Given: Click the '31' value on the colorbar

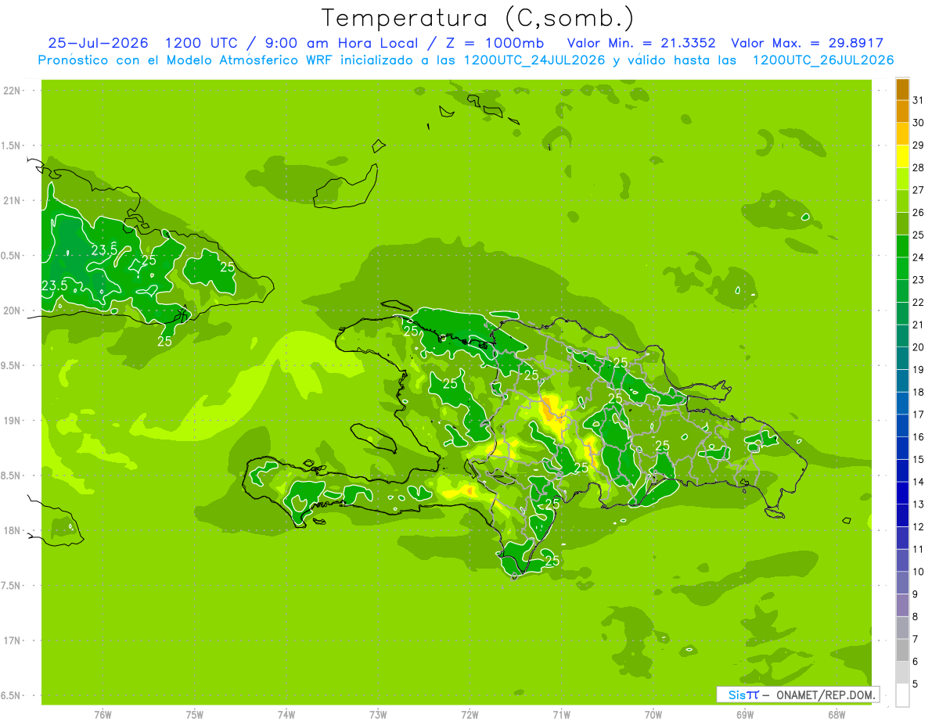Looking at the screenshot, I should [x=919, y=100].
